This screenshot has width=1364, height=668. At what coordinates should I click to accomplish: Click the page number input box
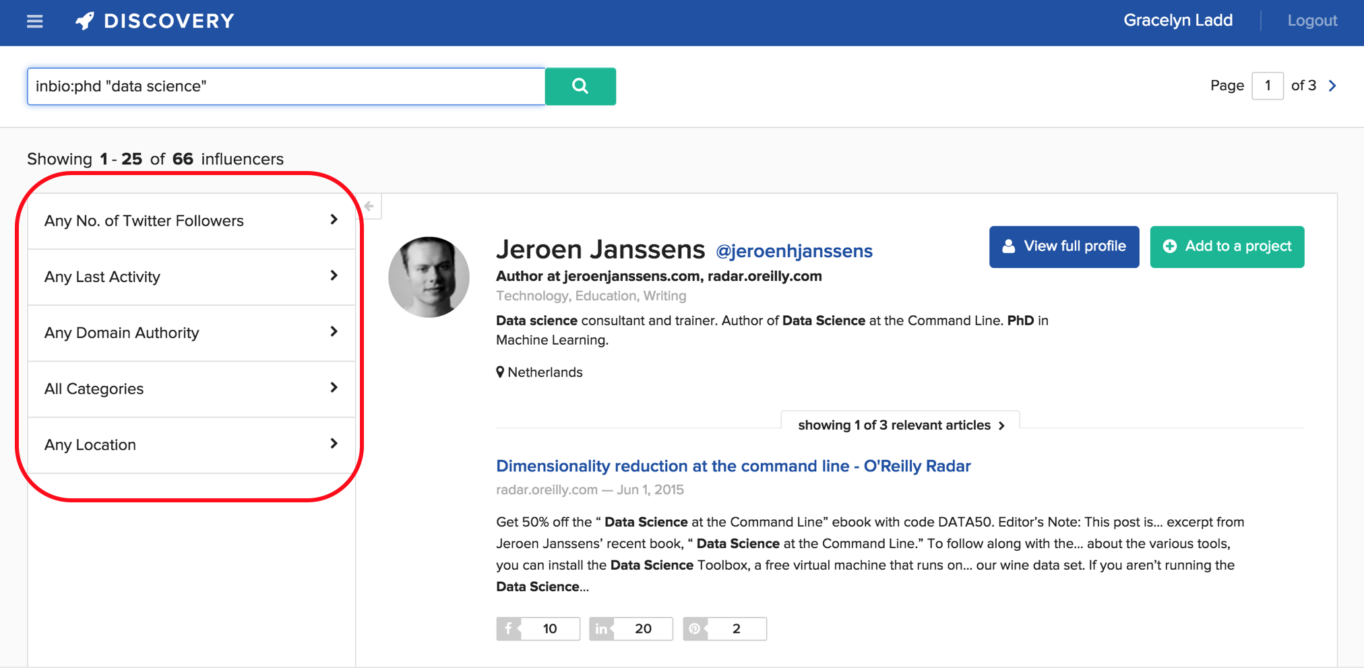point(1267,86)
